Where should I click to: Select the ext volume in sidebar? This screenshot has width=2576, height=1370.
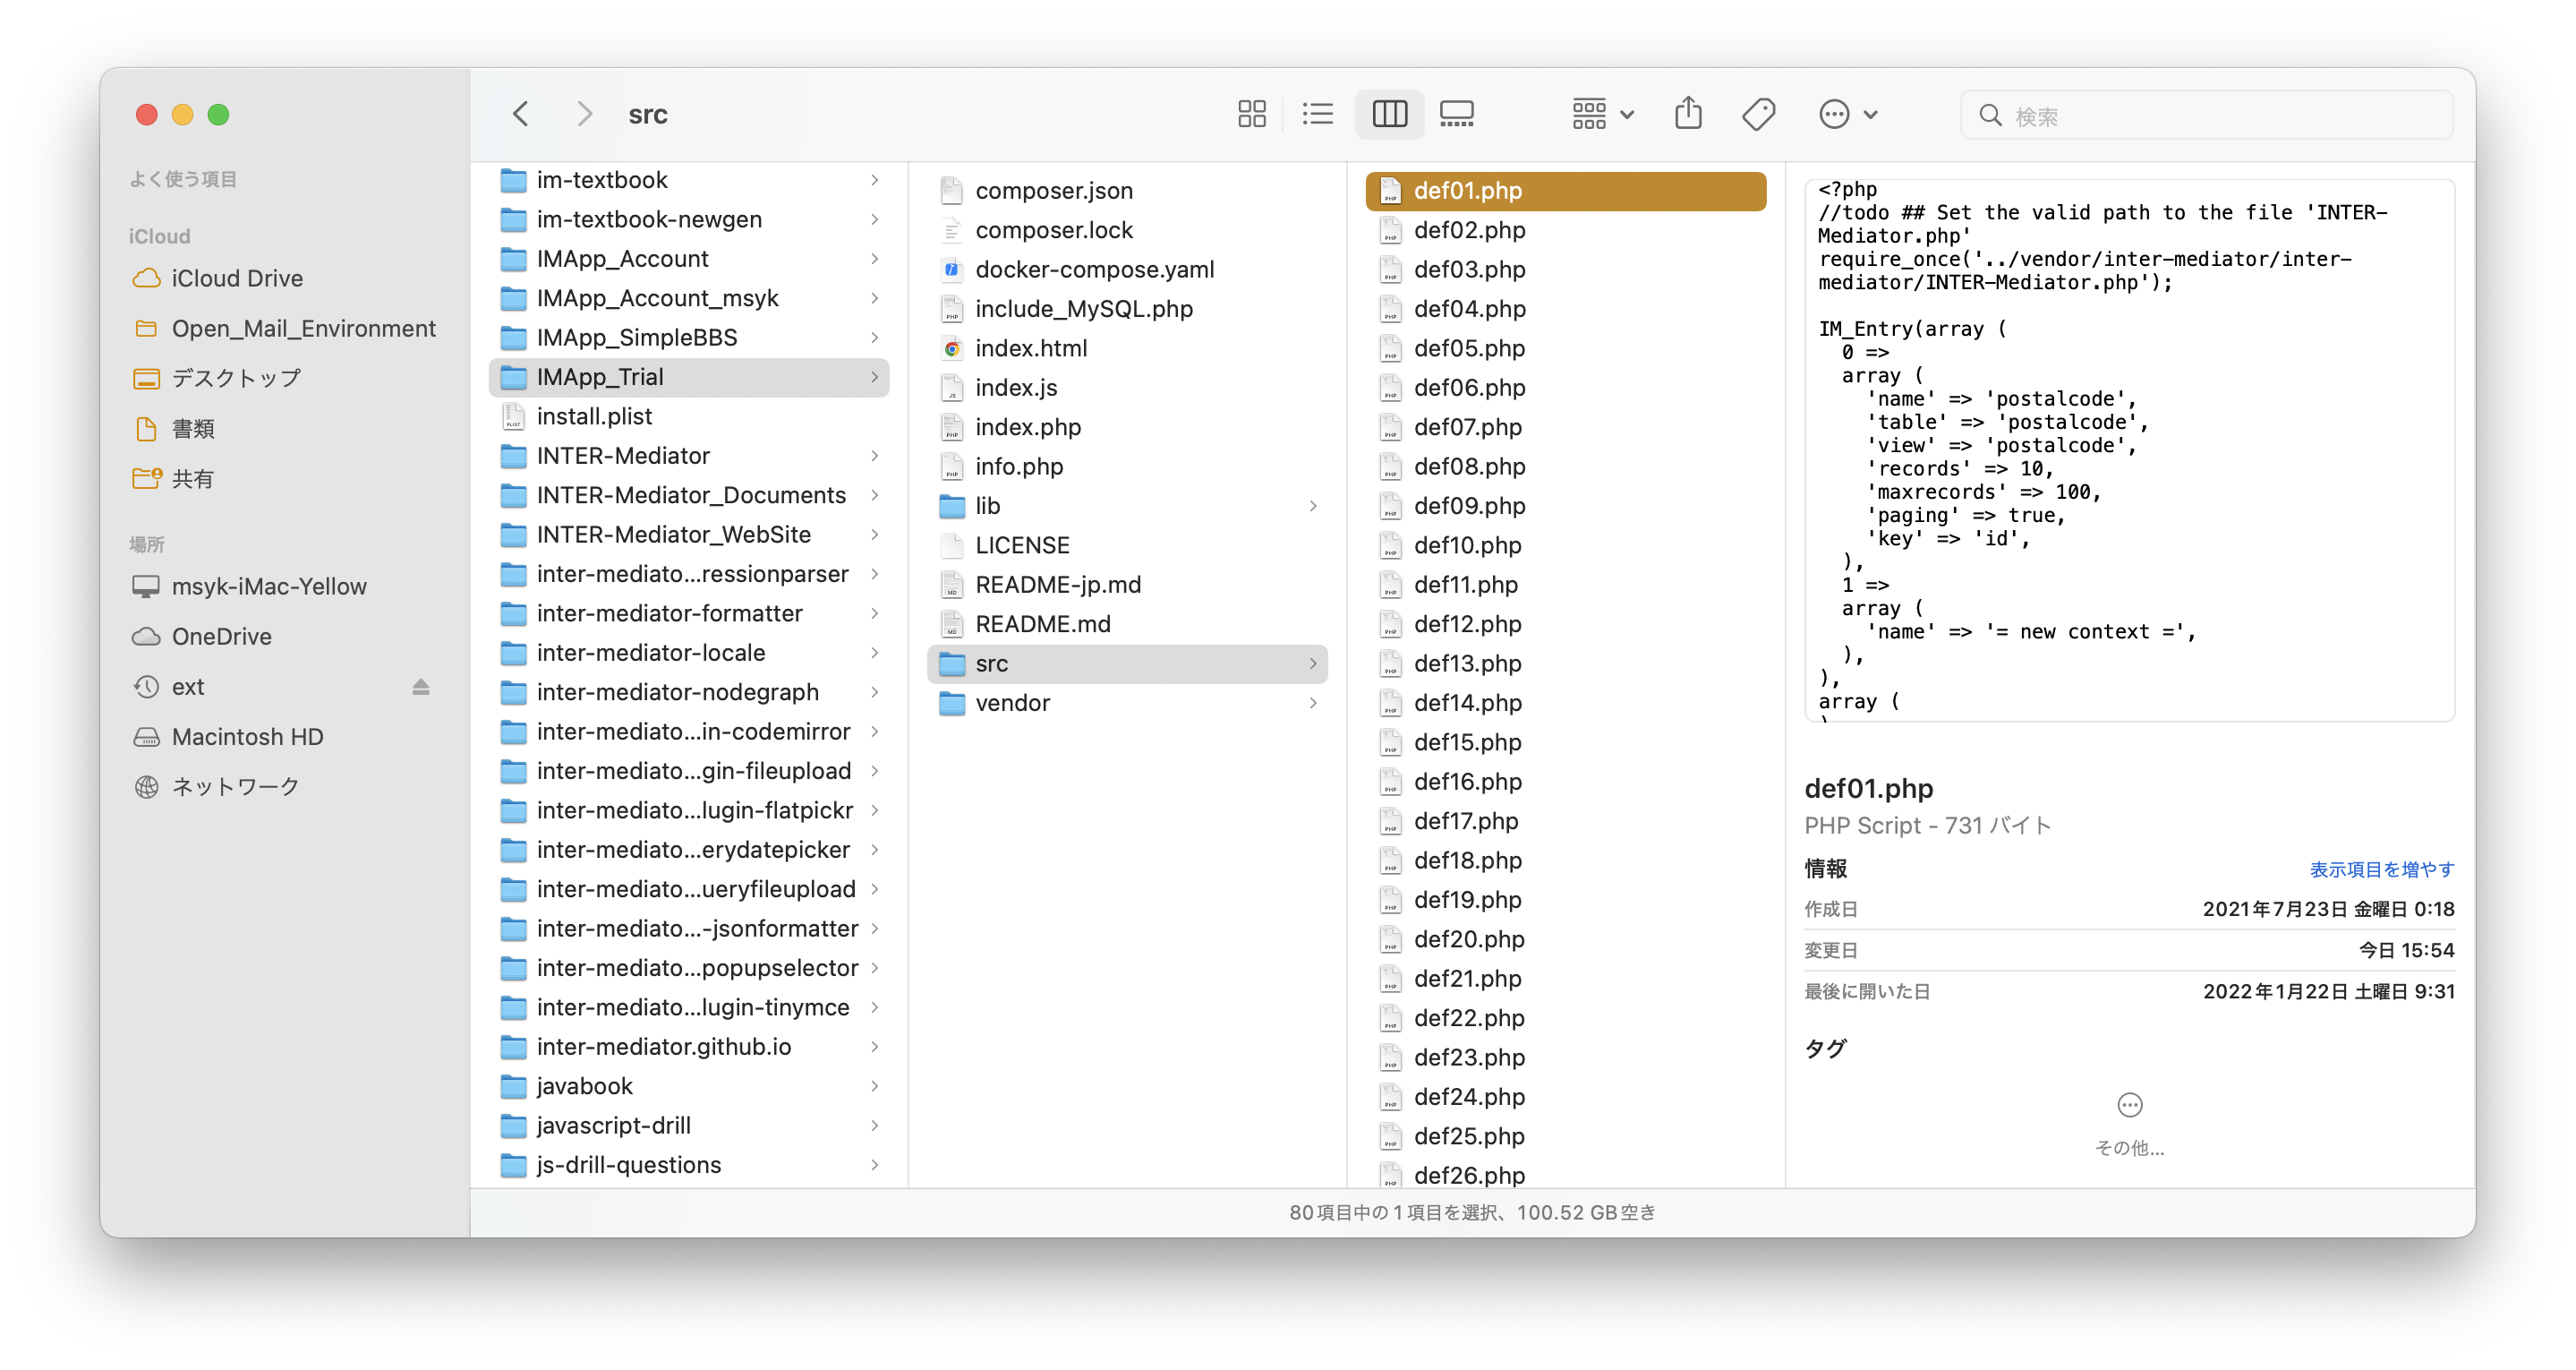[x=188, y=687]
